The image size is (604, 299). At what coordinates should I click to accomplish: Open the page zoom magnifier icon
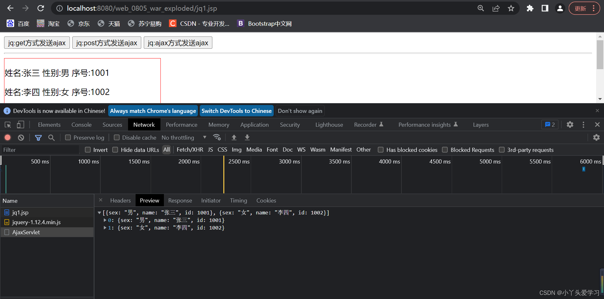point(481,8)
